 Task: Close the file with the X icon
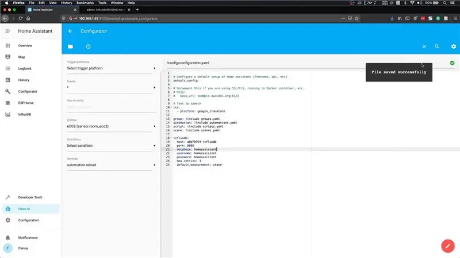tap(424, 46)
